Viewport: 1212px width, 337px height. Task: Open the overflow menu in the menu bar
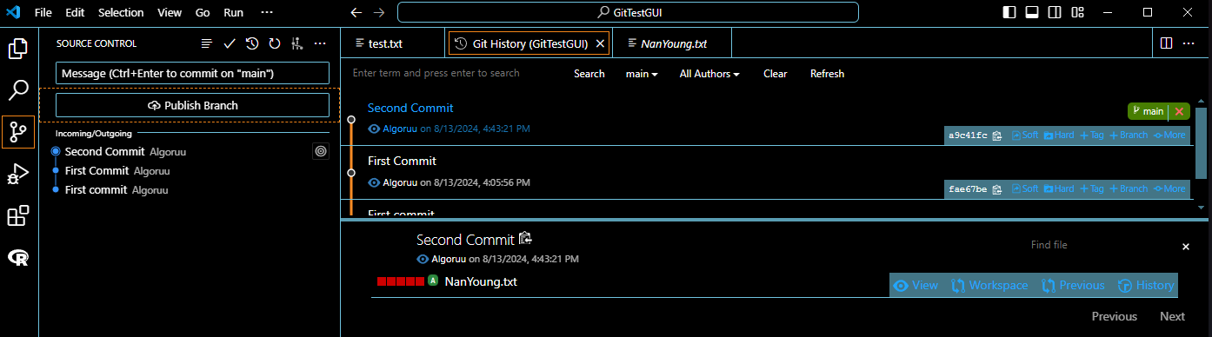[267, 13]
